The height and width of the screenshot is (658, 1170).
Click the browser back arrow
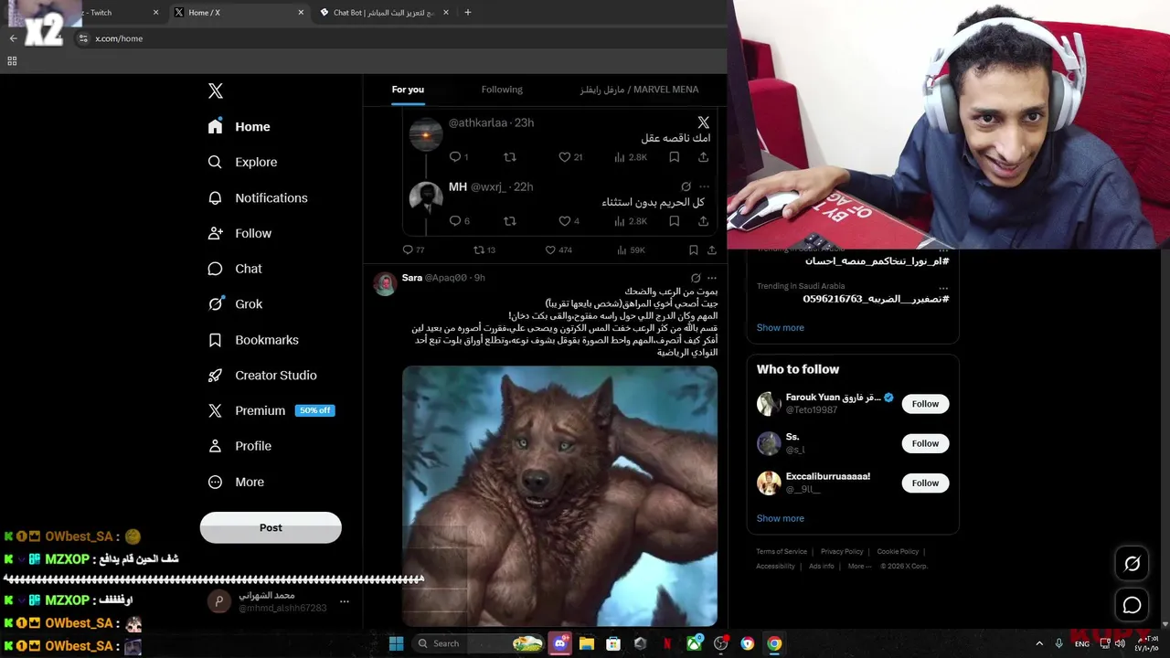pyautogui.click(x=13, y=38)
